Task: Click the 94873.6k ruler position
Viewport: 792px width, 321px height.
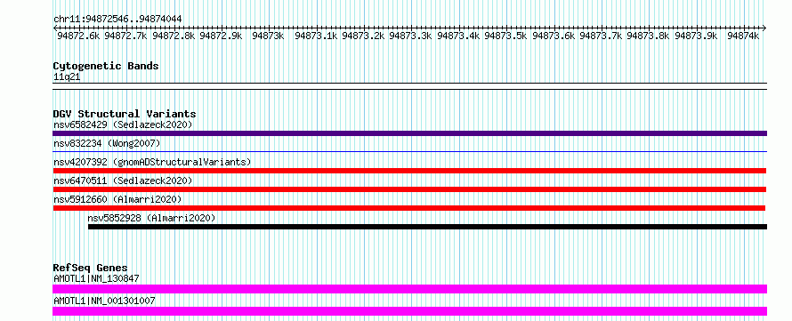Action: [554, 36]
